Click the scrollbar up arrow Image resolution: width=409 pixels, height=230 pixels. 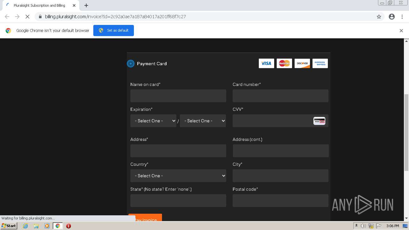click(x=406, y=41)
